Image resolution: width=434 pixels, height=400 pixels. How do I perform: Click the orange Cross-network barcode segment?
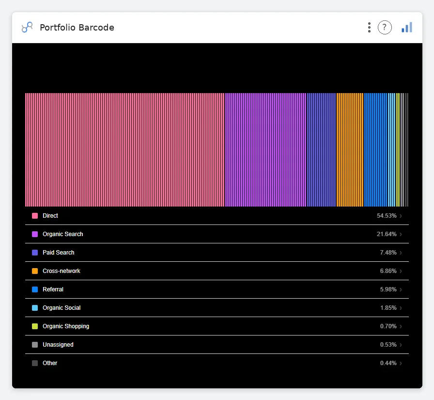click(x=350, y=150)
